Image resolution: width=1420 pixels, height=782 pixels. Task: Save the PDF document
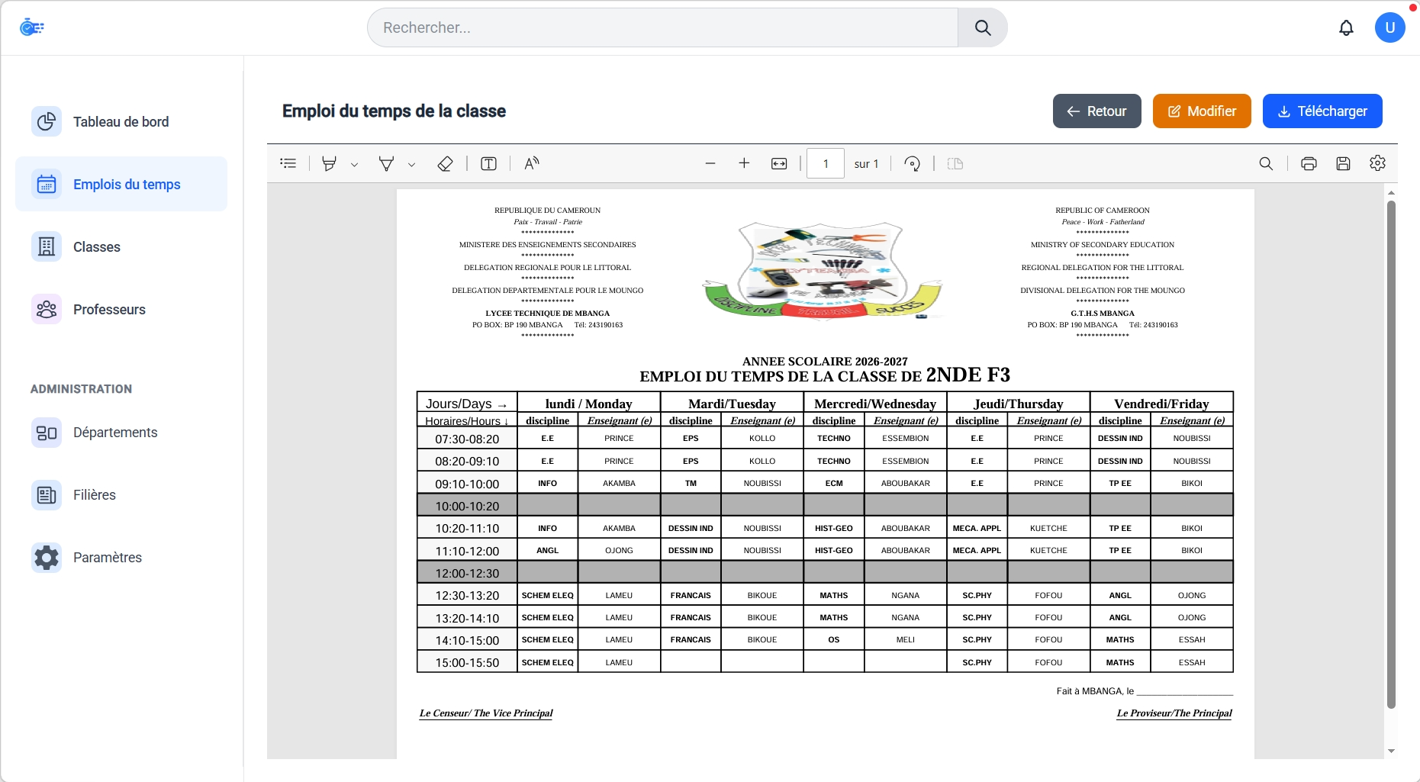pos(1344,163)
